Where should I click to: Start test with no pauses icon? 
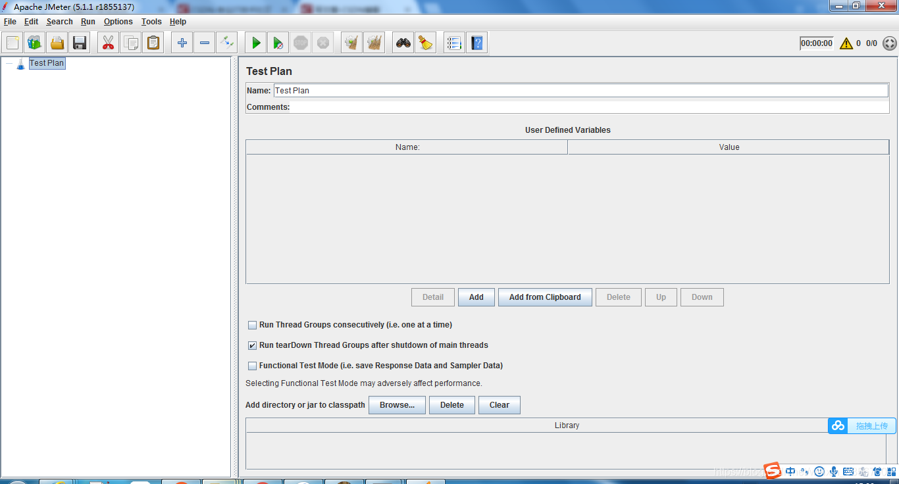[x=278, y=43]
